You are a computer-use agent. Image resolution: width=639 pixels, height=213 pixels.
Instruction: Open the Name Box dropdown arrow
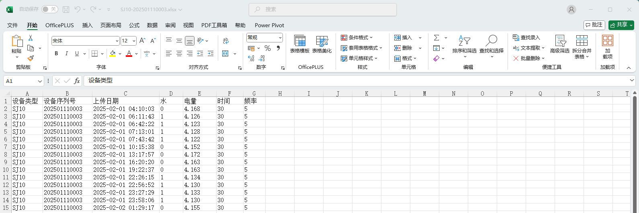pyautogui.click(x=40, y=81)
